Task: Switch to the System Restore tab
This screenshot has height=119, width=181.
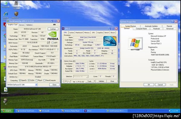Action: [x=131, y=26]
